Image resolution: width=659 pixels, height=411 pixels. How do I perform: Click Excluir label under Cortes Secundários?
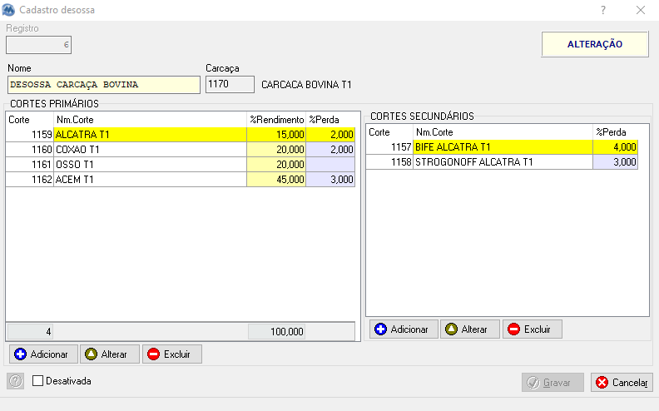(538, 329)
